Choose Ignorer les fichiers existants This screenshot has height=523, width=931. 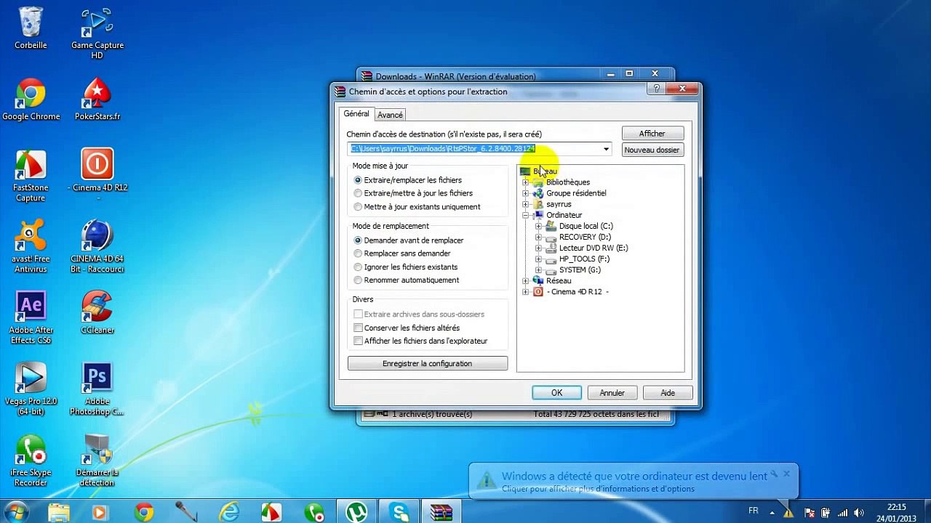[405, 267]
